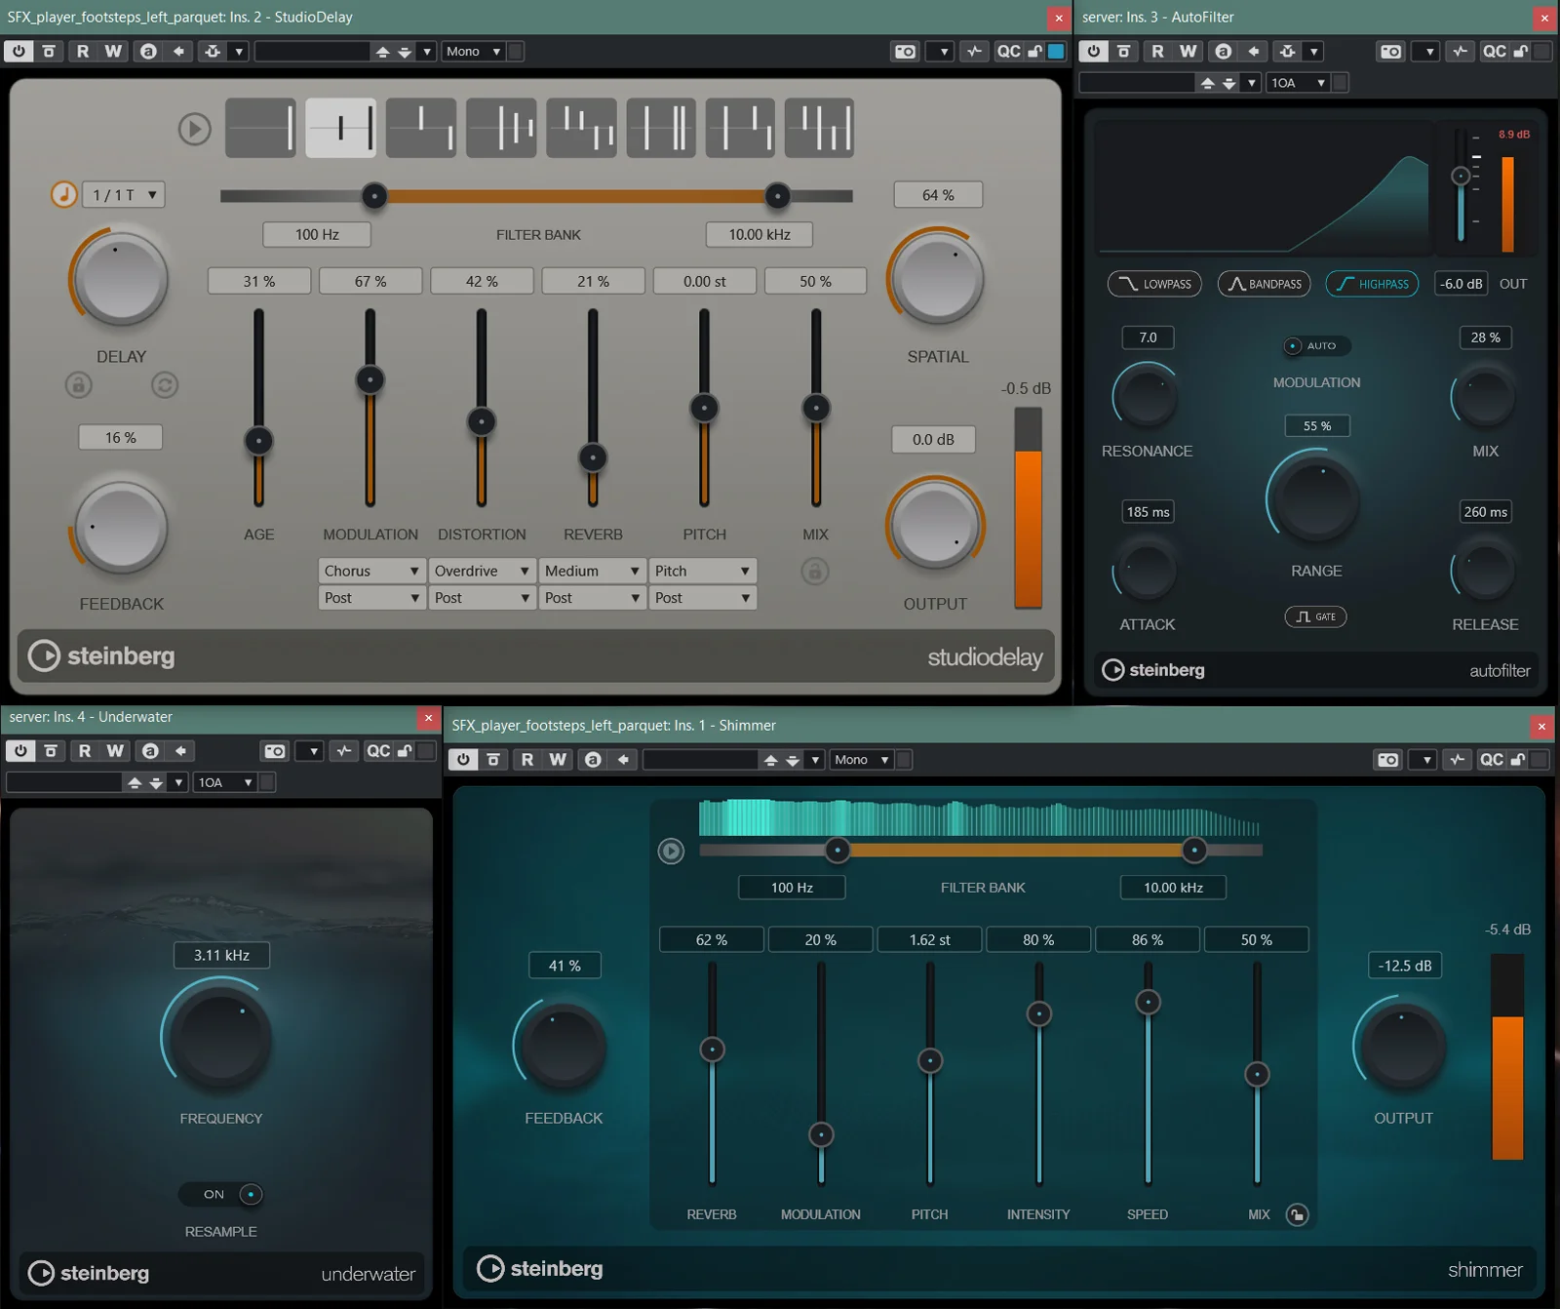Click the AutoFilter snapshot camera icon
The width and height of the screenshot is (1560, 1309).
click(x=1390, y=52)
